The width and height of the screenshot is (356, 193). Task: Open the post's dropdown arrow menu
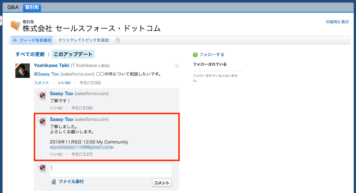pyautogui.click(x=177, y=66)
